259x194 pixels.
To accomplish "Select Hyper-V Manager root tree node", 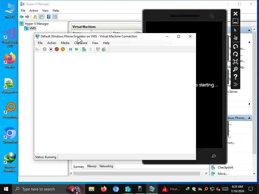I will click(x=34, y=24).
